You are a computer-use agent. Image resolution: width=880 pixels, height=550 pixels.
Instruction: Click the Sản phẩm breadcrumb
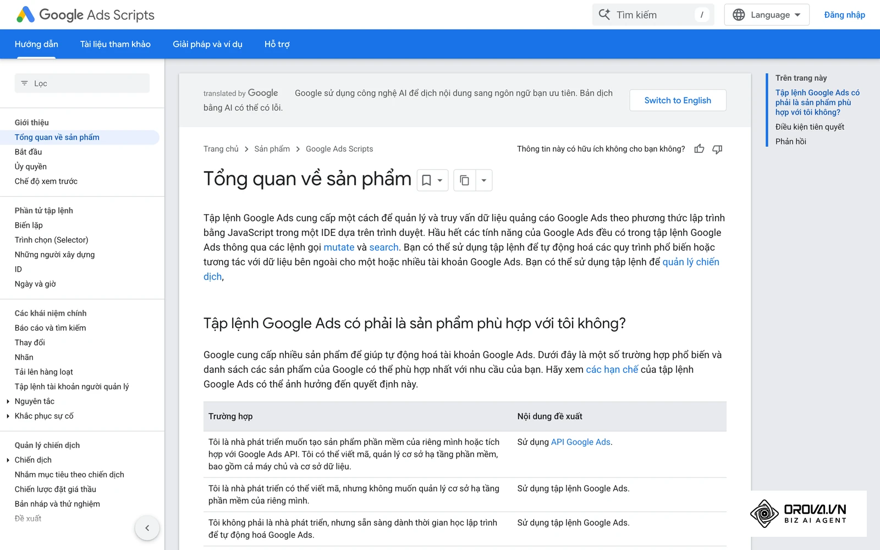point(272,149)
